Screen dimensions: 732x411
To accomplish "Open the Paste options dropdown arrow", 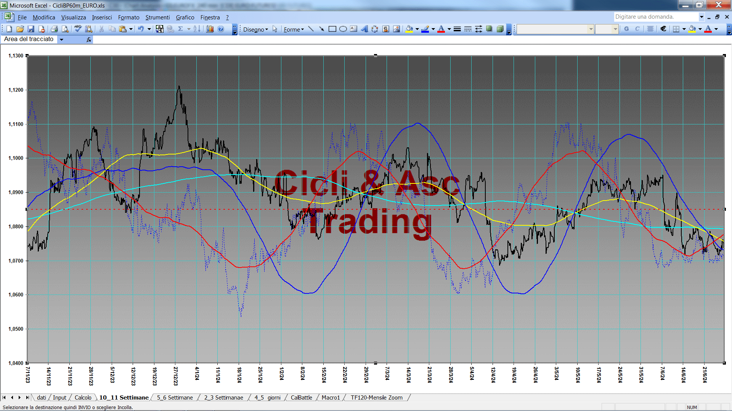I will coord(131,29).
